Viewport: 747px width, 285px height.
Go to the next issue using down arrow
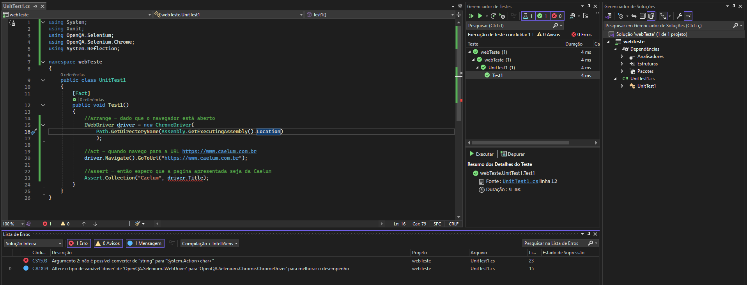(95, 224)
